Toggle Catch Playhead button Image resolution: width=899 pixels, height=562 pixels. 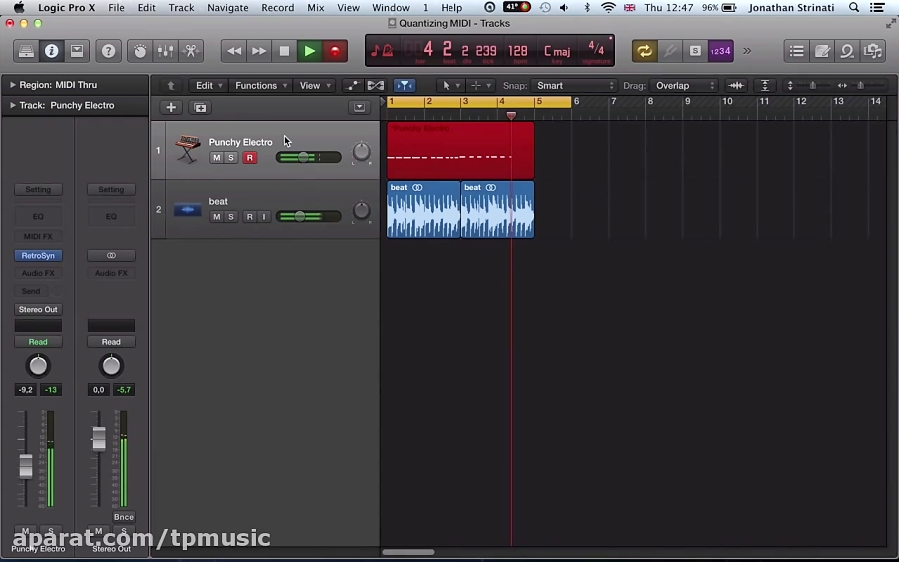coord(404,86)
